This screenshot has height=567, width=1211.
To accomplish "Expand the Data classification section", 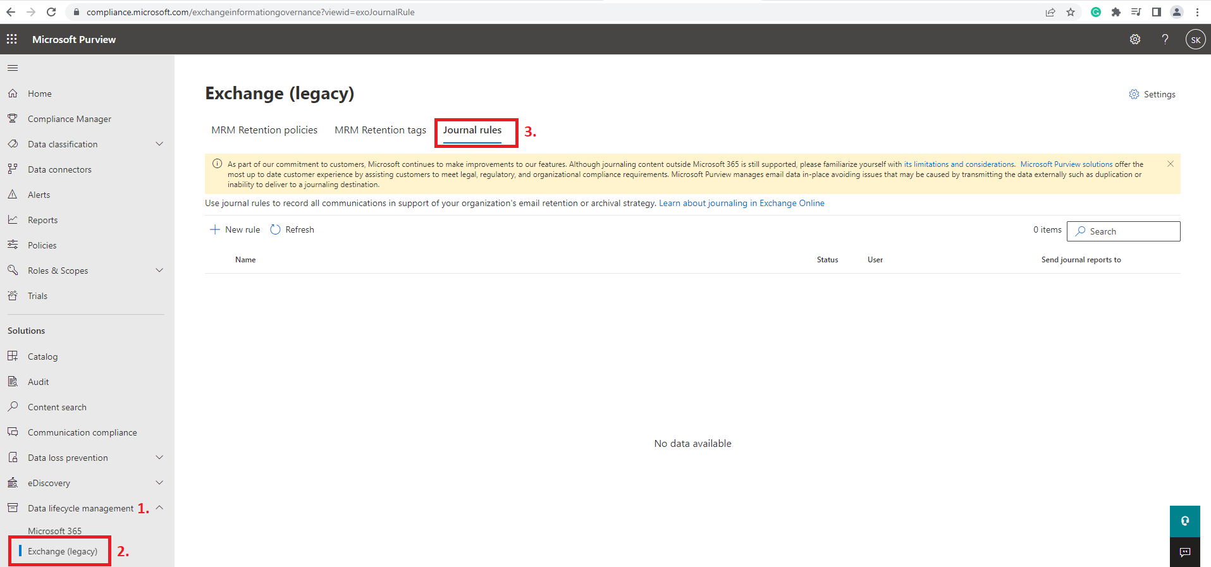I will (159, 144).
